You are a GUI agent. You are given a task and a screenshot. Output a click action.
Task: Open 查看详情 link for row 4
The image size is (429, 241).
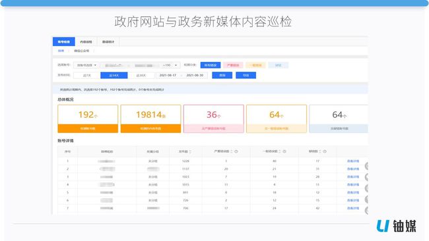tap(353, 185)
